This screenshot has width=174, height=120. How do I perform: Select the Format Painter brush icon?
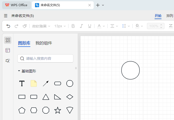pyautogui.click(x=25, y=26)
